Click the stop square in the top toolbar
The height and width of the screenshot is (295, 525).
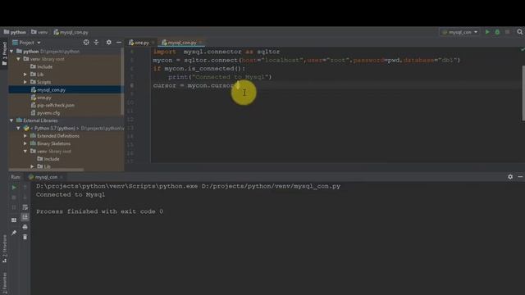pos(507,32)
